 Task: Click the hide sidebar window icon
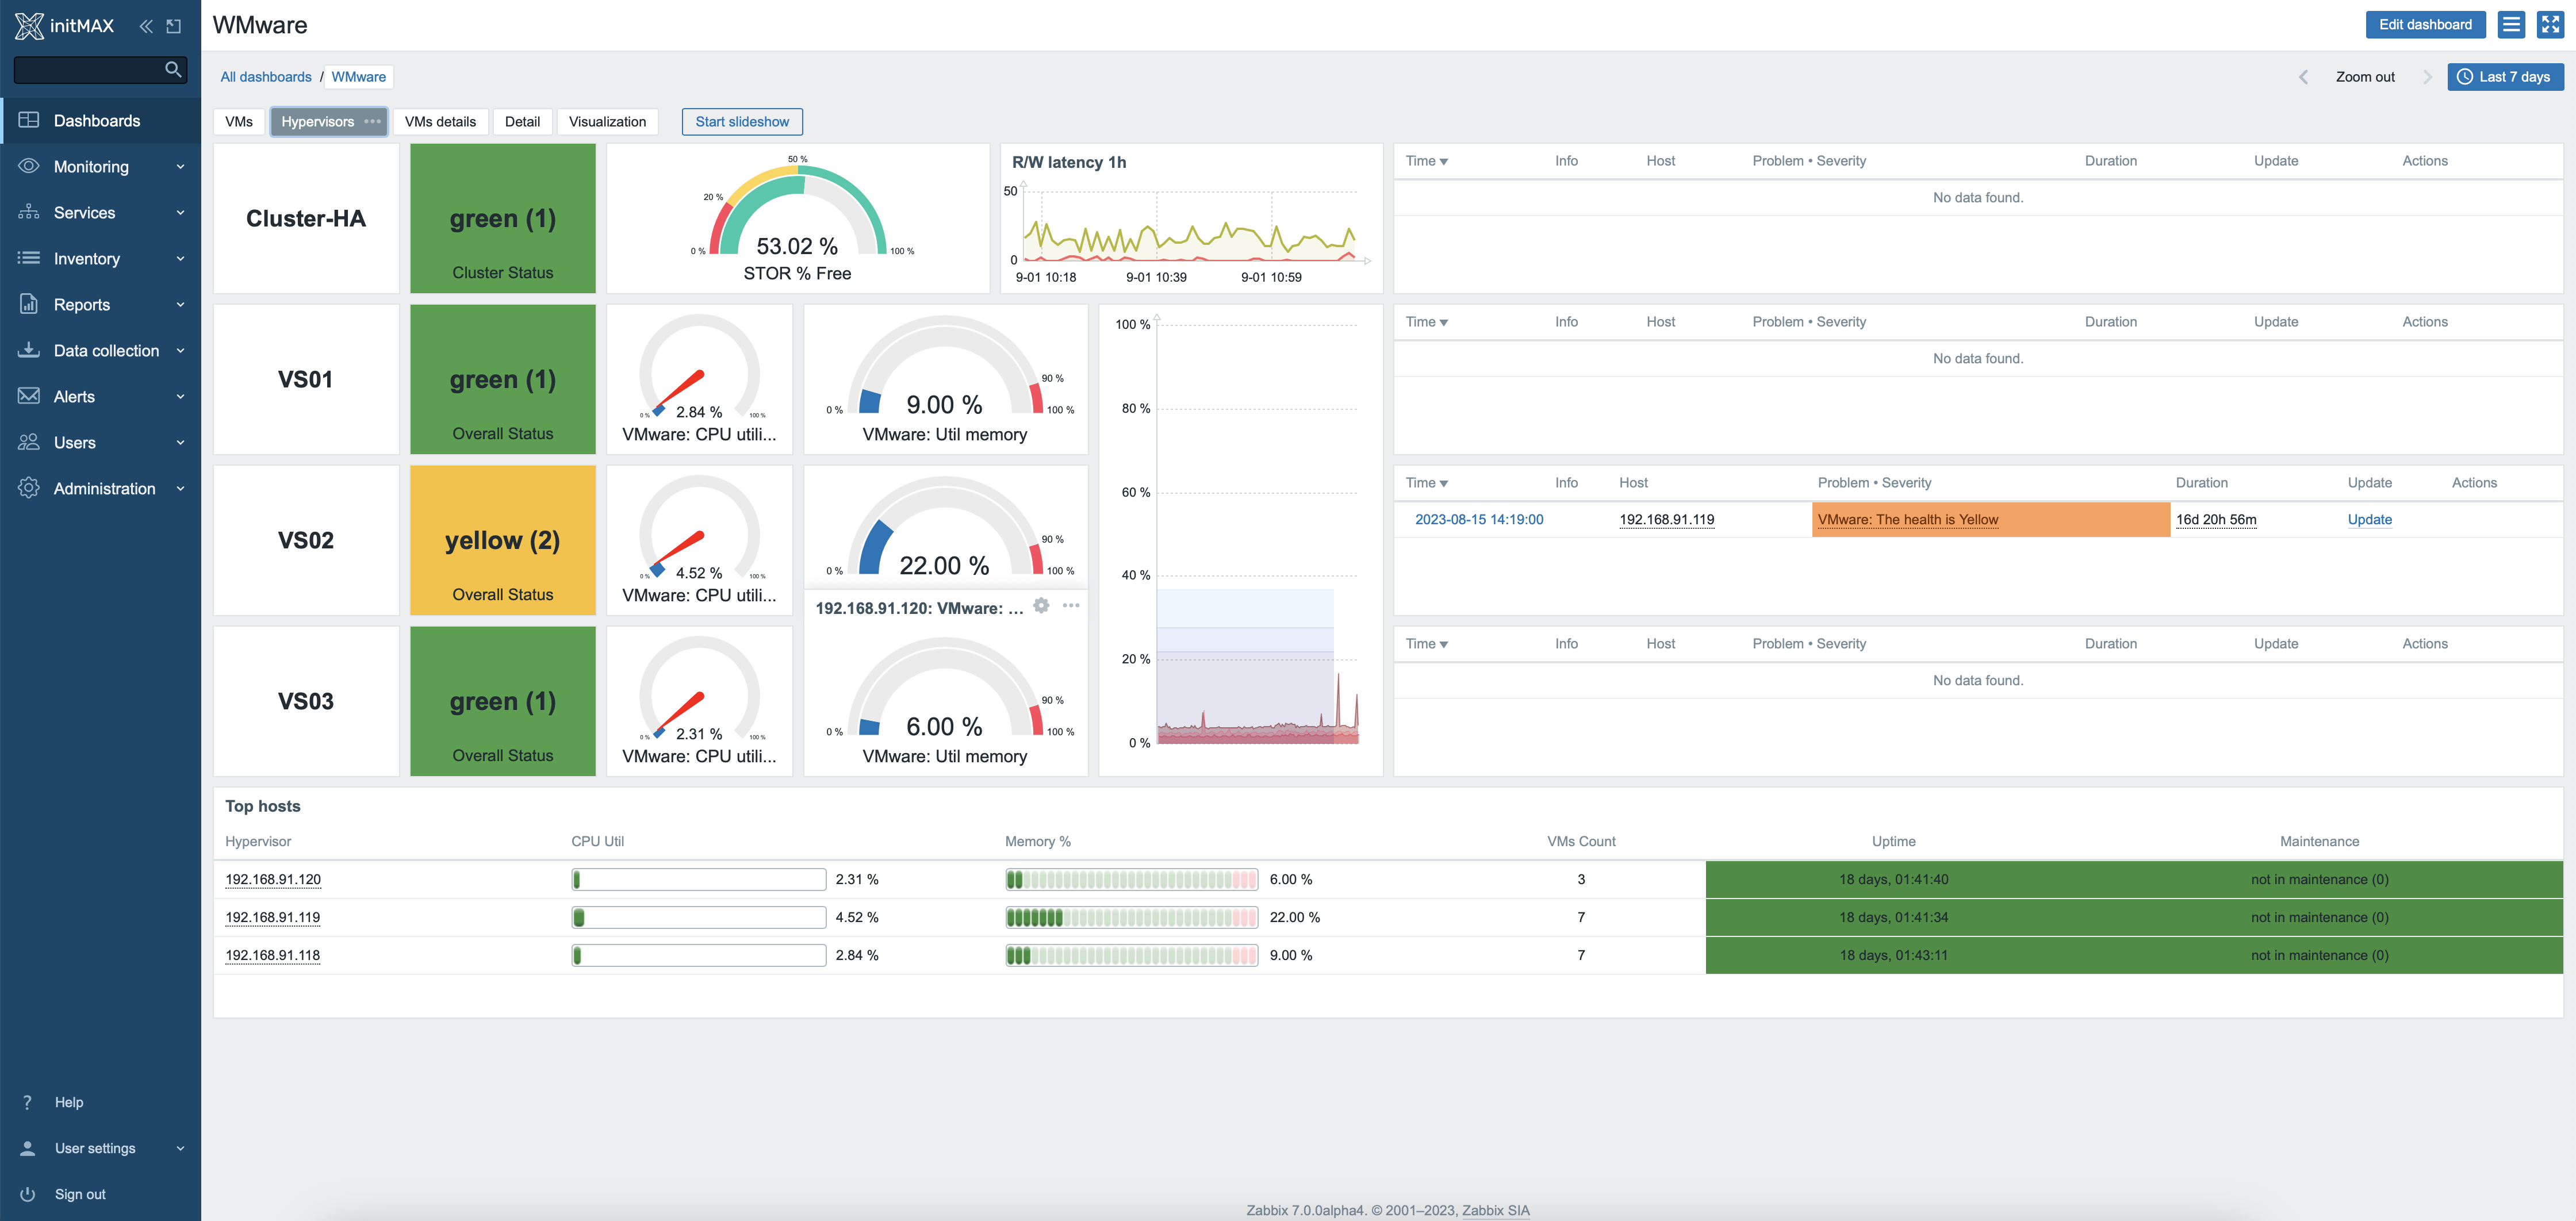tap(174, 26)
